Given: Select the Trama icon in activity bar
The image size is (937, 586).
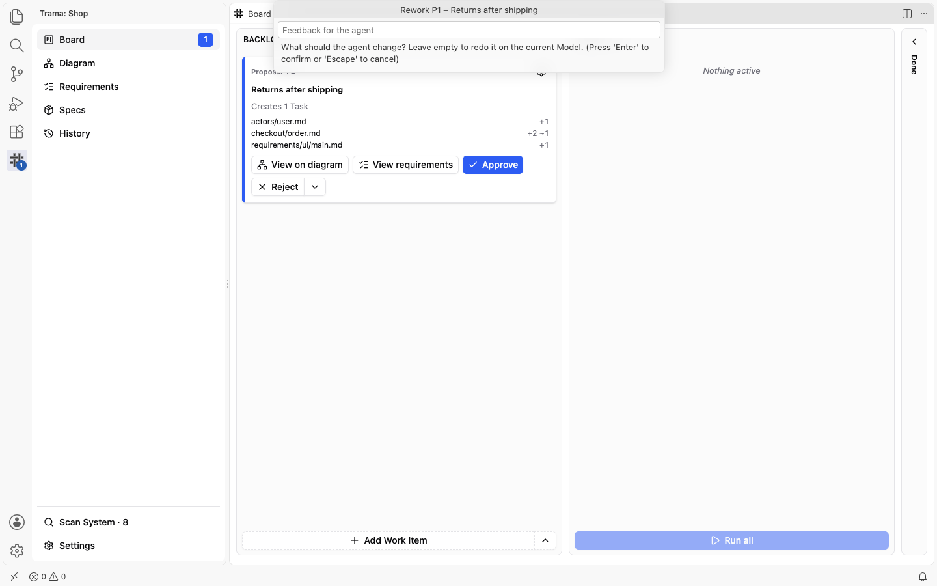Looking at the screenshot, I should 17,160.
